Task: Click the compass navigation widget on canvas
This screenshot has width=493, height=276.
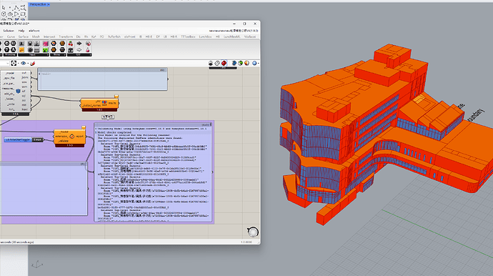Action: tap(253, 232)
